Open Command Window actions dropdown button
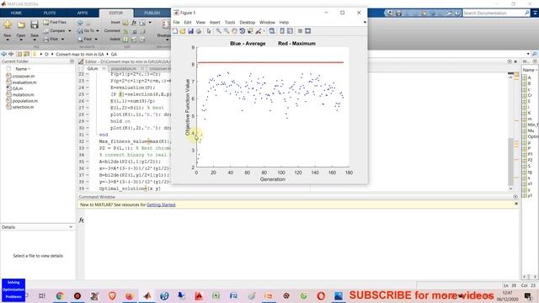This screenshot has height=303, width=539. [x=515, y=197]
